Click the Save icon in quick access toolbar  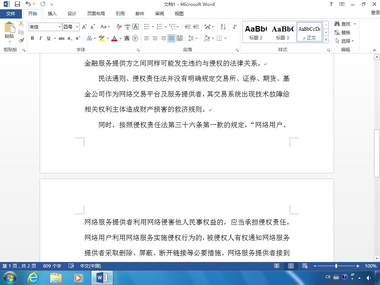click(17, 4)
